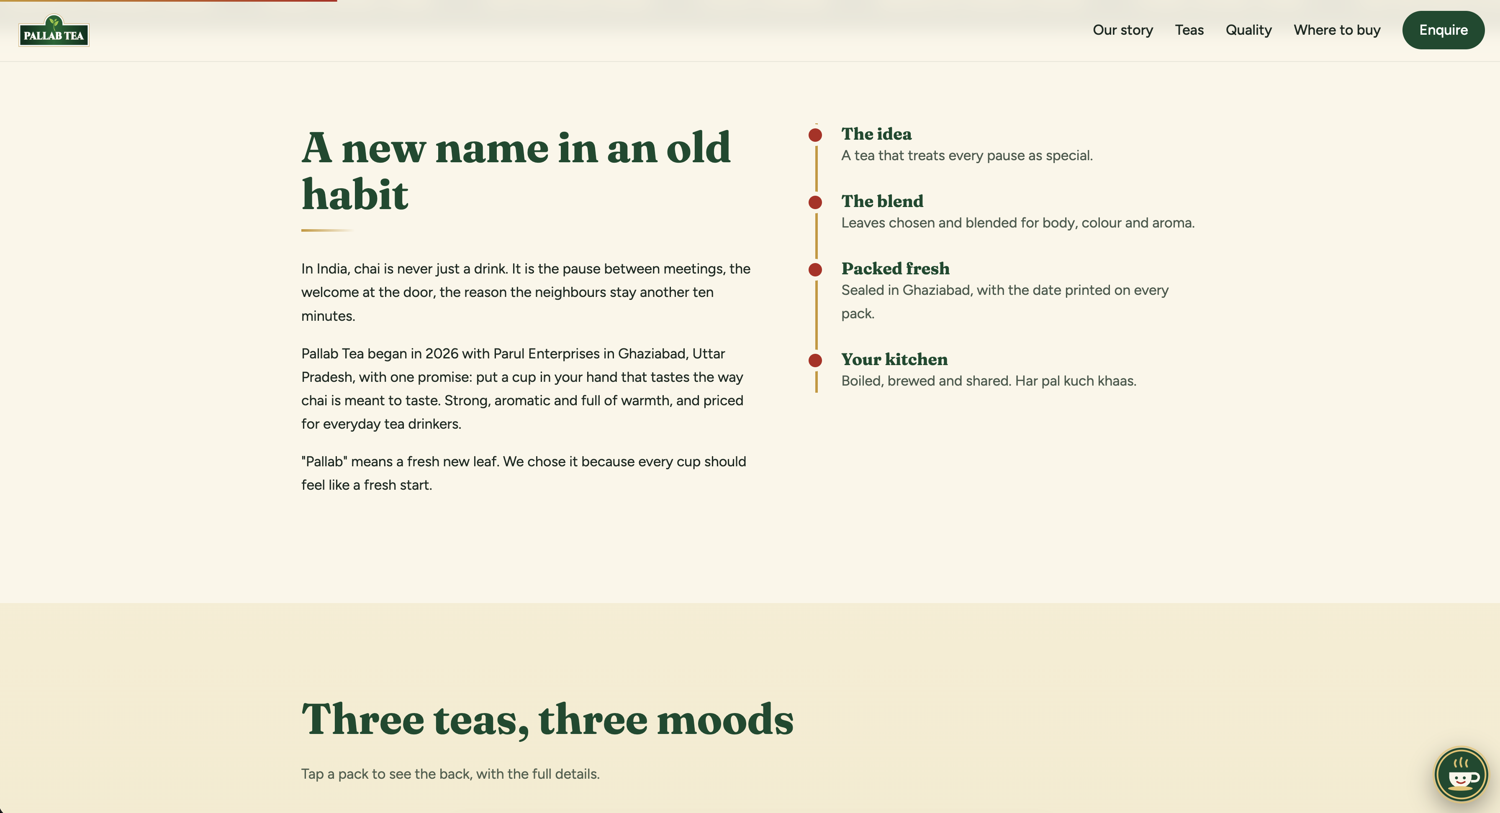The width and height of the screenshot is (1500, 813).
Task: Click the heading The idea
Action: tap(876, 134)
